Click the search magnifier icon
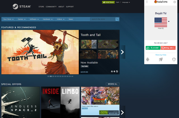The image size is (179, 118). point(117,19)
